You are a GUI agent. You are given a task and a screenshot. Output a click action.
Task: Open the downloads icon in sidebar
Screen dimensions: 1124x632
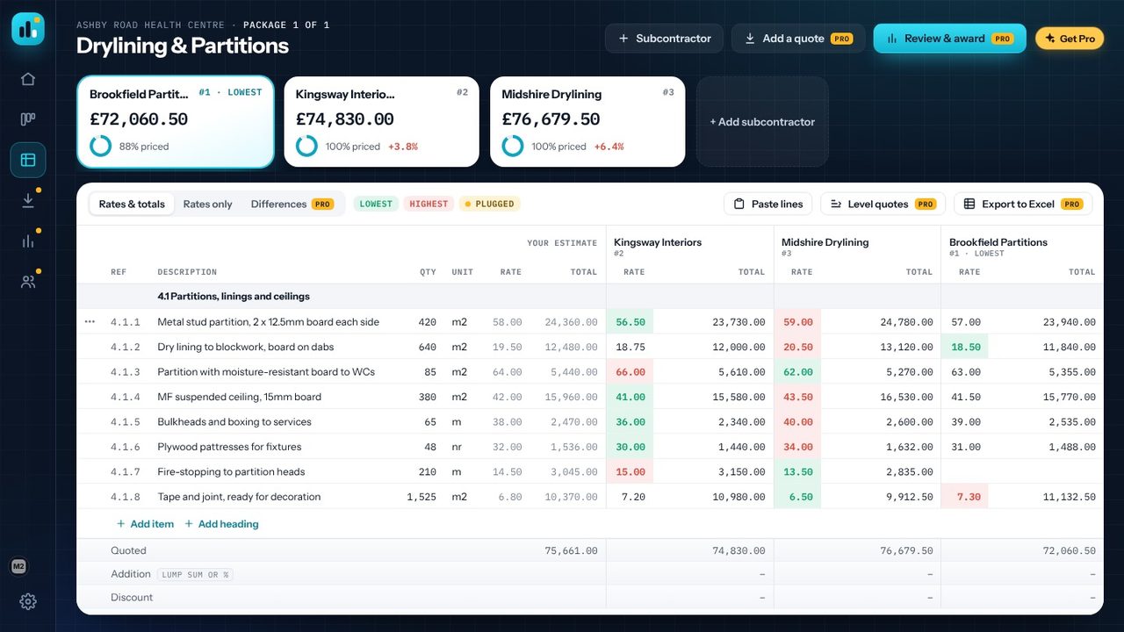point(28,200)
